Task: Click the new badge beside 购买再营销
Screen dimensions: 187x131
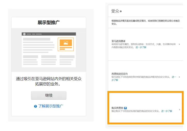Action: (x=125, y=108)
